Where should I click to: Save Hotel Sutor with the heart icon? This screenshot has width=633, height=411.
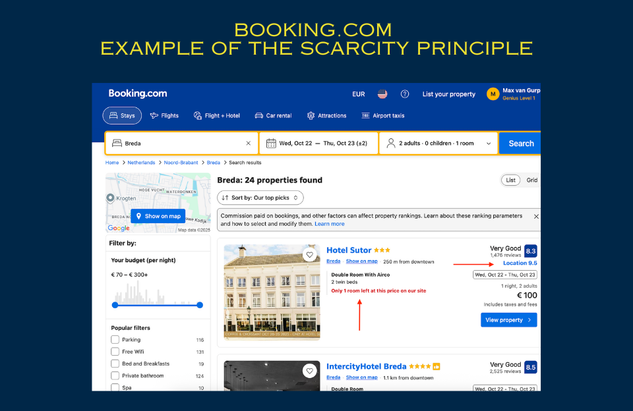point(310,254)
